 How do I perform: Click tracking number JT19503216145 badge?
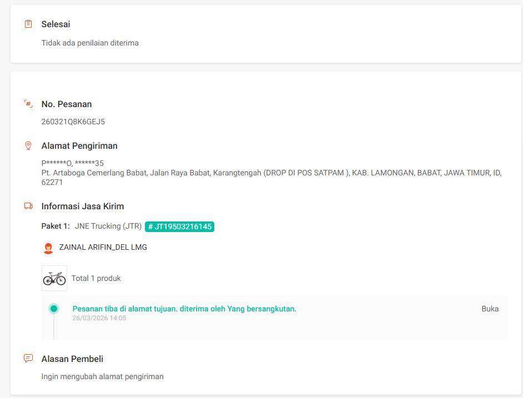pyautogui.click(x=179, y=226)
